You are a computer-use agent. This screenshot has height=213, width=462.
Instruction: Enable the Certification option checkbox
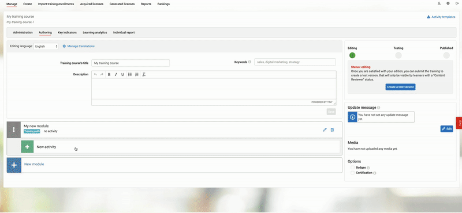pos(352,173)
